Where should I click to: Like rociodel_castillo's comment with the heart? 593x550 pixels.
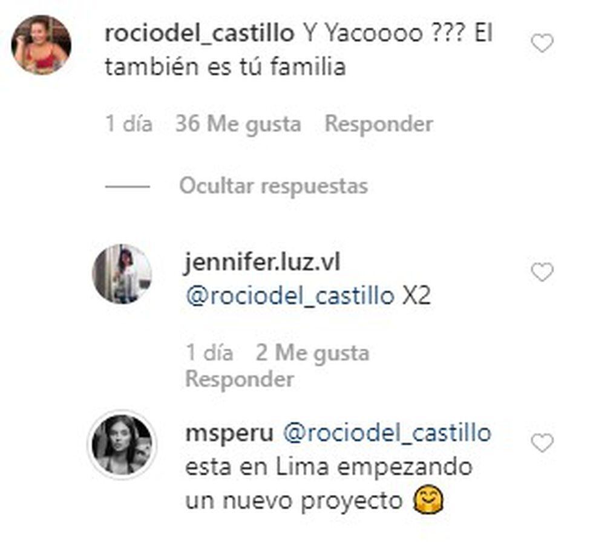click(542, 43)
